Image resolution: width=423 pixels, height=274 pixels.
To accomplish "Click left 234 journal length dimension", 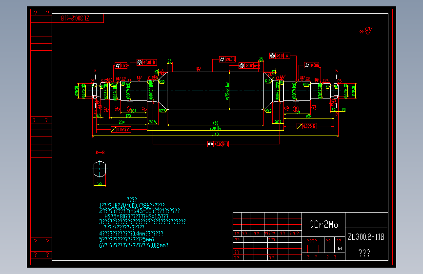I will [121, 122].
